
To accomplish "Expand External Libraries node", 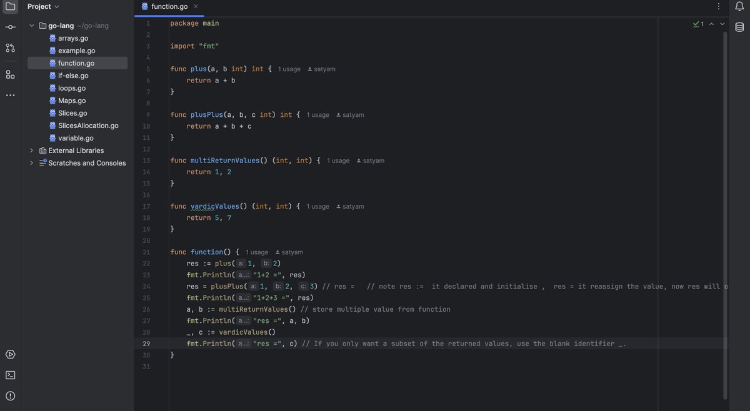I will point(32,151).
